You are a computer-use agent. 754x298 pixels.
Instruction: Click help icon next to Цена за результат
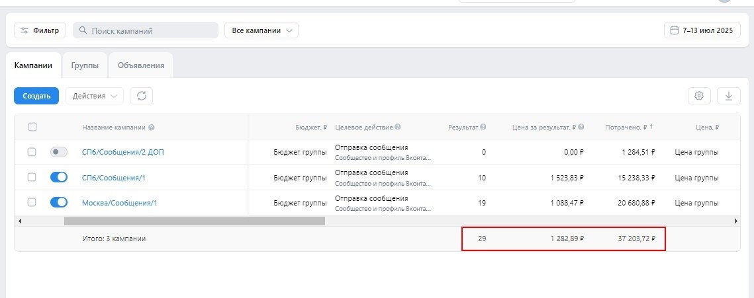pyautogui.click(x=581, y=128)
